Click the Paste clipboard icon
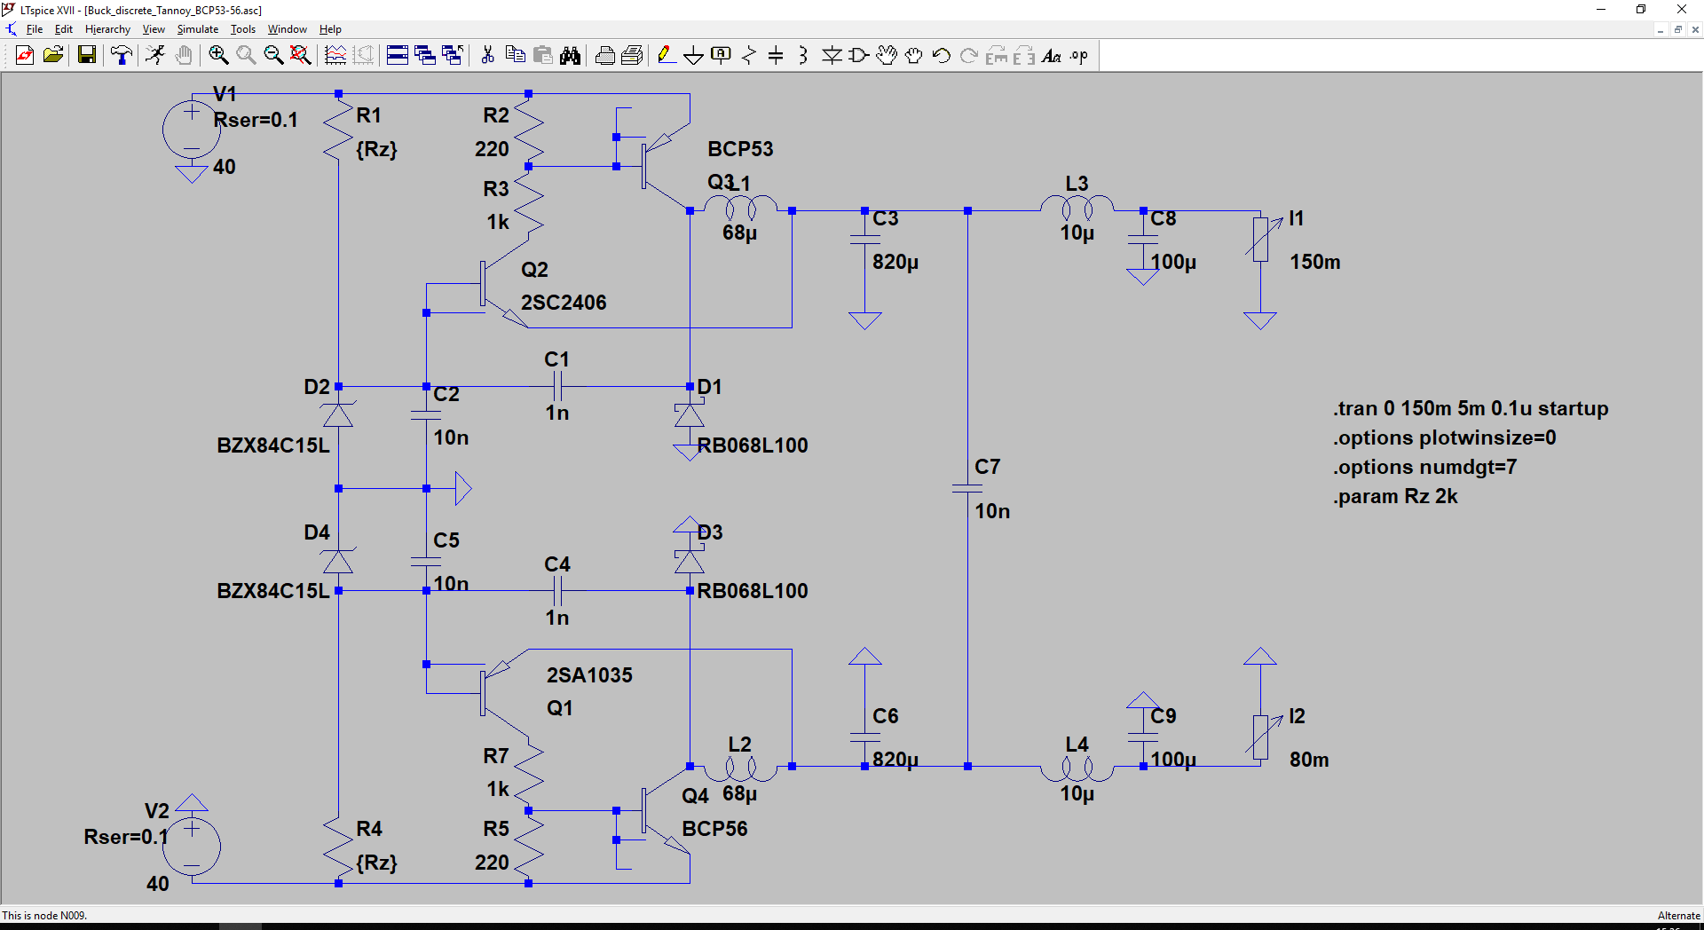1704x930 pixels. click(542, 56)
